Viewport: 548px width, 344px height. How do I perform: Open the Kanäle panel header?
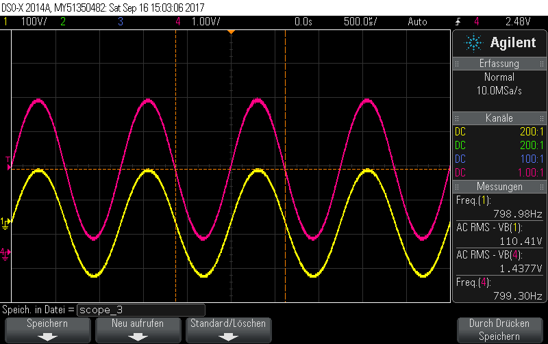499,118
